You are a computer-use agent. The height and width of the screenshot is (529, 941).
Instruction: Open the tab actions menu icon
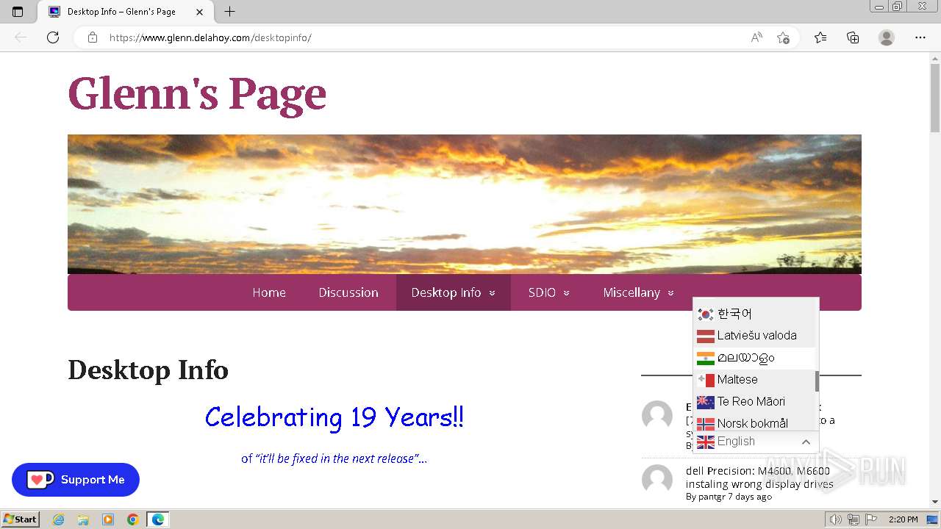coord(18,12)
